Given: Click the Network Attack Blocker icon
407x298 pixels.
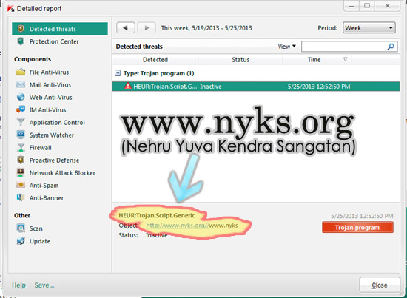Looking at the screenshot, I should [x=21, y=172].
